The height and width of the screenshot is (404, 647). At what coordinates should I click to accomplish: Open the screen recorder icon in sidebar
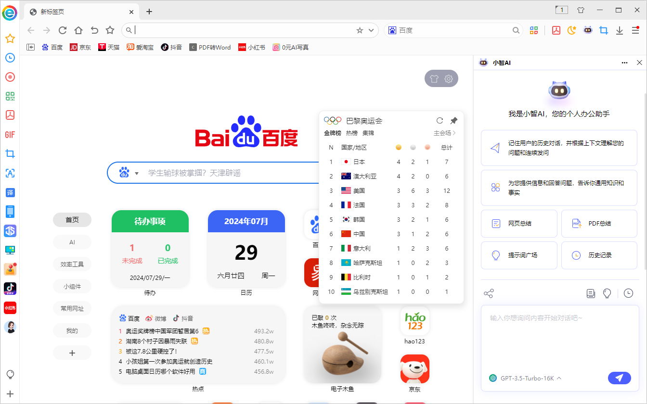[10, 76]
